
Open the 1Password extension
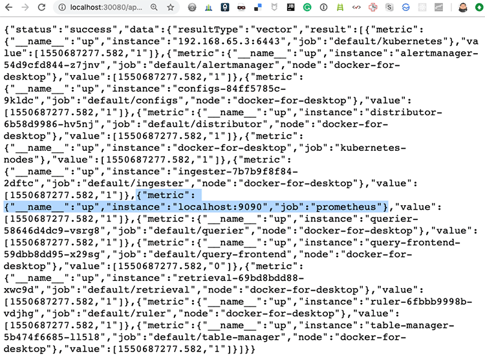pos(323,7)
